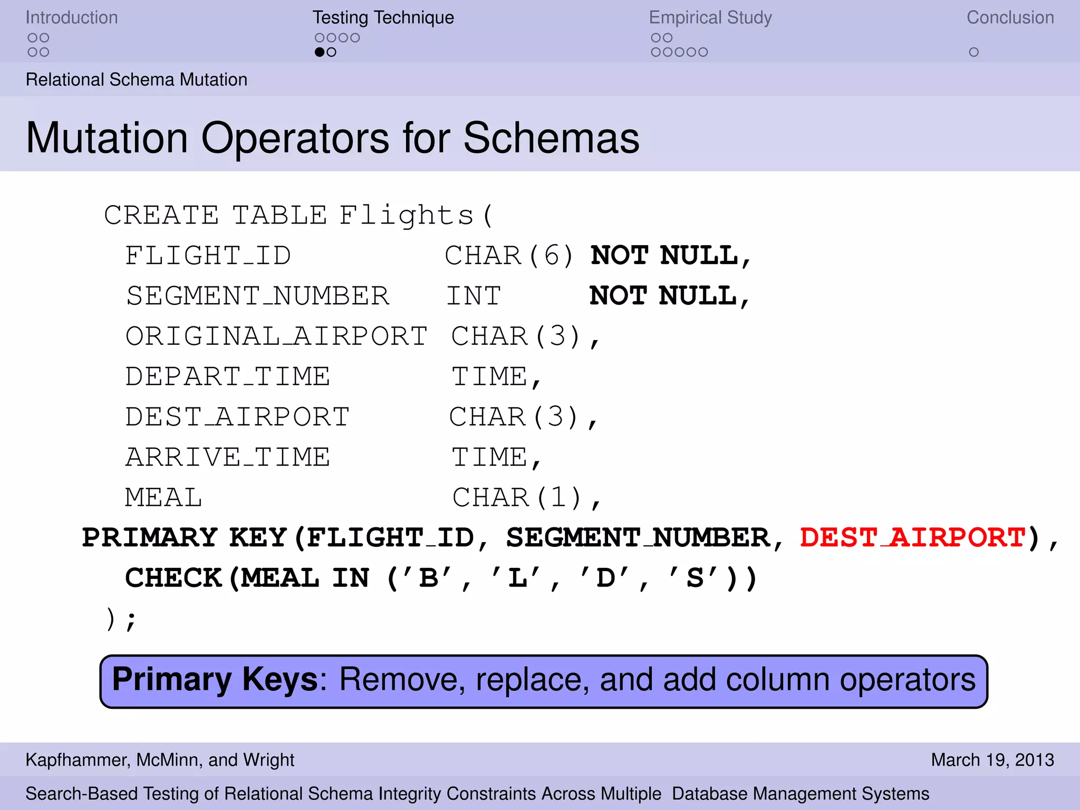The image size is (1080, 810).
Task: Click the date March 19, 2013
Action: click(992, 760)
